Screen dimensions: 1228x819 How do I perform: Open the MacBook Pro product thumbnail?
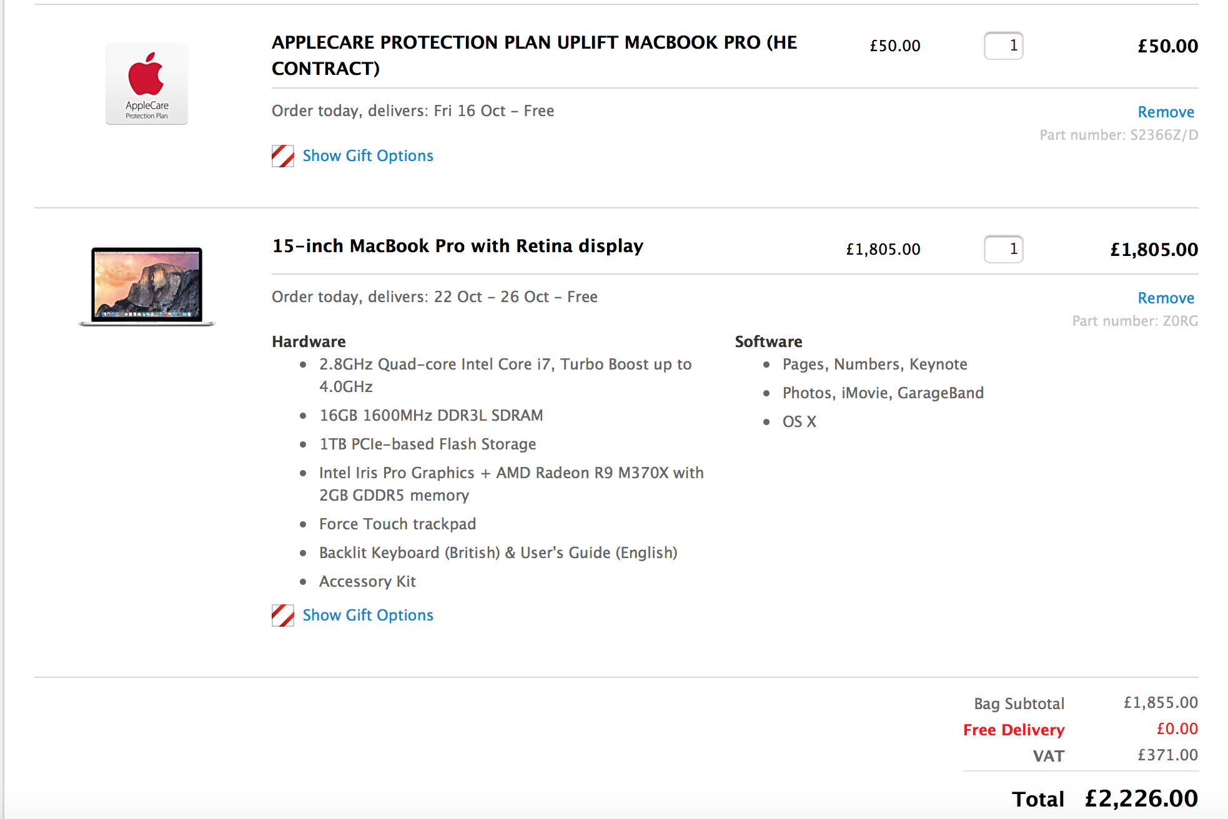point(147,286)
